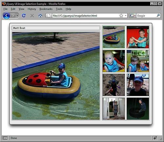
Task: Go to the Home page icon
Action: (40, 16)
